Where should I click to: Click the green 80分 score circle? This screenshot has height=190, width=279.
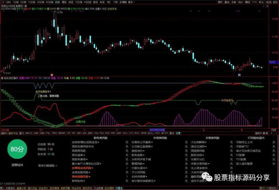point(17,149)
